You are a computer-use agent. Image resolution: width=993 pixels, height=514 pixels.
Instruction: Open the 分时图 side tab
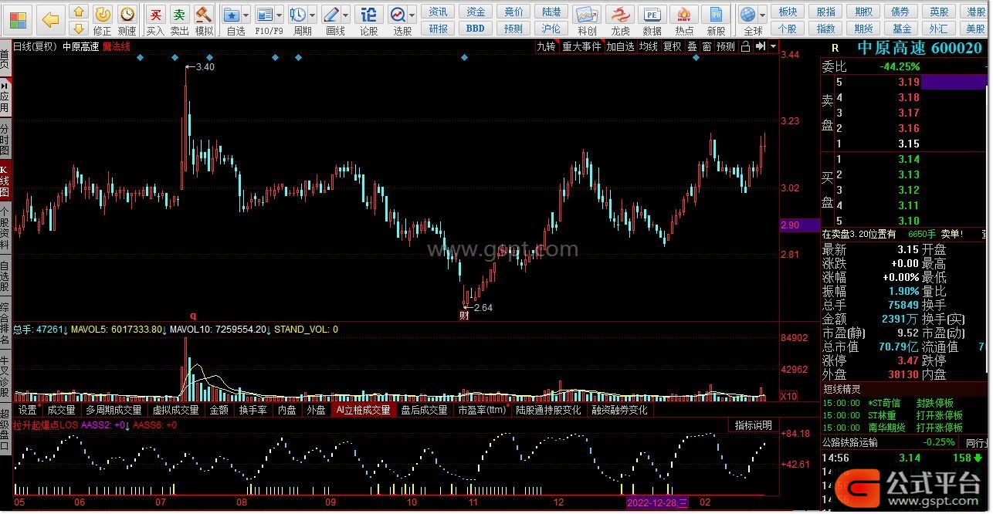[5, 138]
